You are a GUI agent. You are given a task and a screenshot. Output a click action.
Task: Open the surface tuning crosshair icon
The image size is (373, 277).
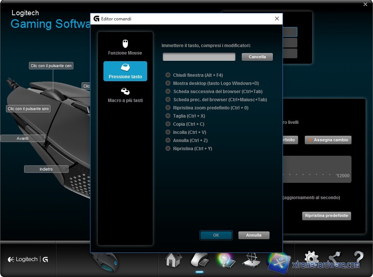(x=251, y=260)
